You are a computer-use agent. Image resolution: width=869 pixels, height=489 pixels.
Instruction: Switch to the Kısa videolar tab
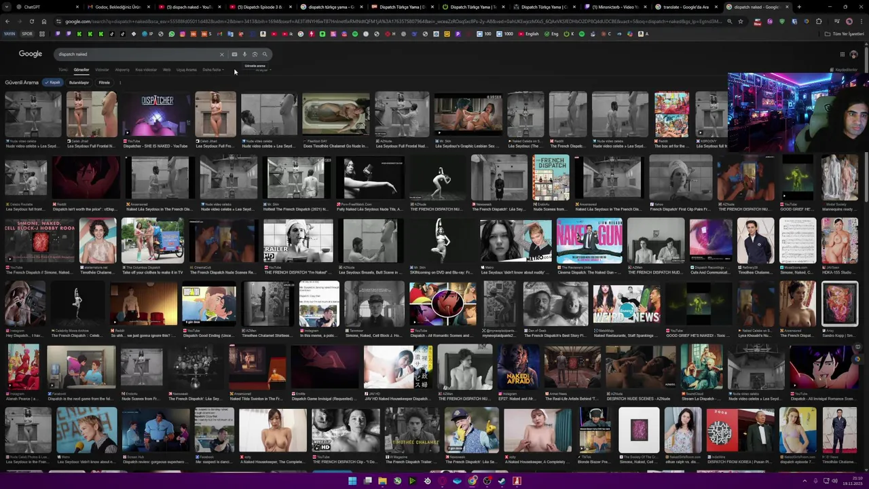(x=146, y=70)
